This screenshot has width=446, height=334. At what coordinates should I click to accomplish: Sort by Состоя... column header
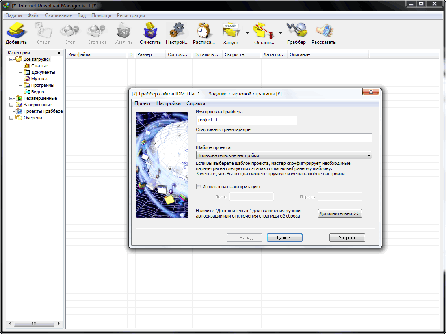tap(179, 54)
